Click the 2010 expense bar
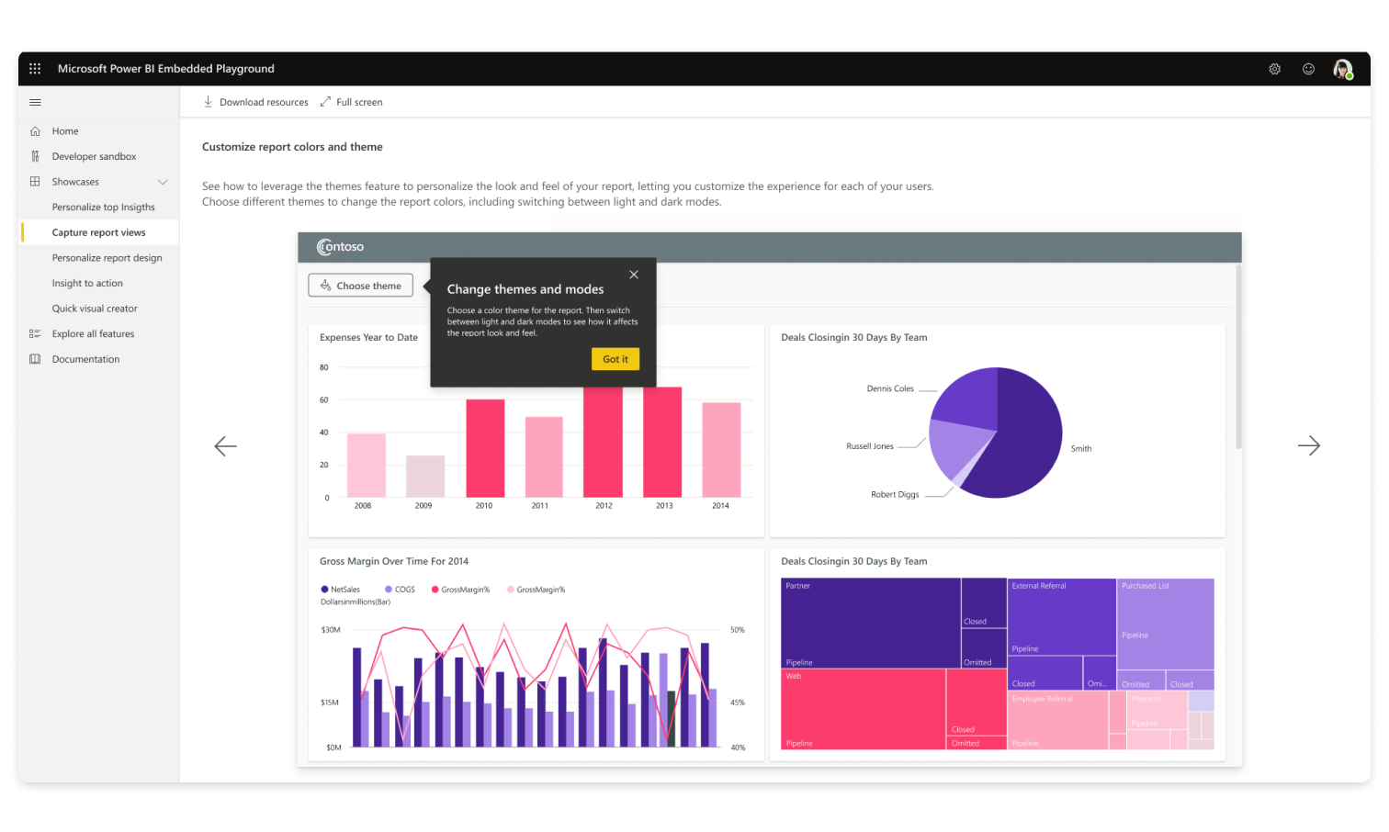This screenshot has width=1389, height=832. (x=485, y=448)
